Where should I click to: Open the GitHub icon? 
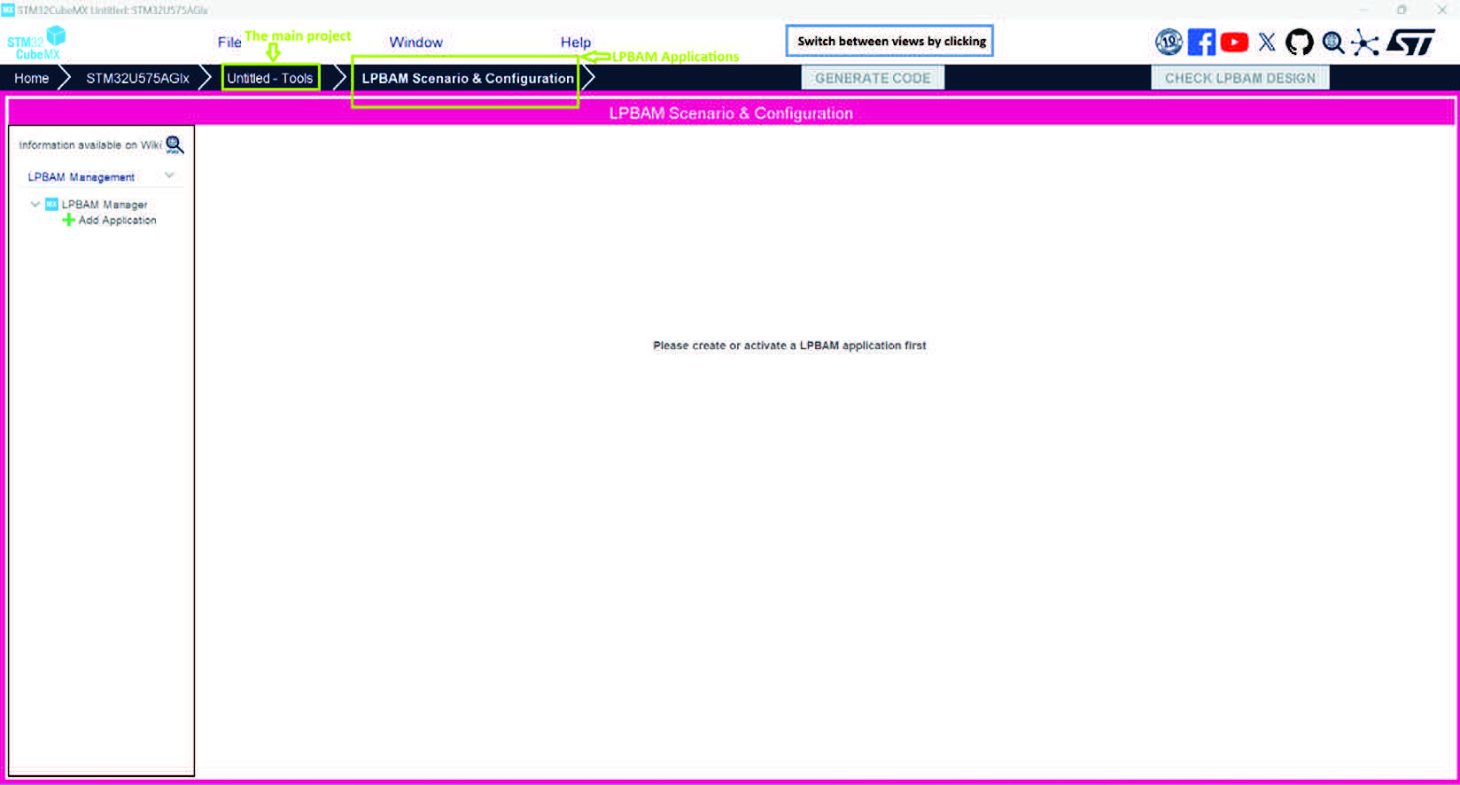(1300, 42)
